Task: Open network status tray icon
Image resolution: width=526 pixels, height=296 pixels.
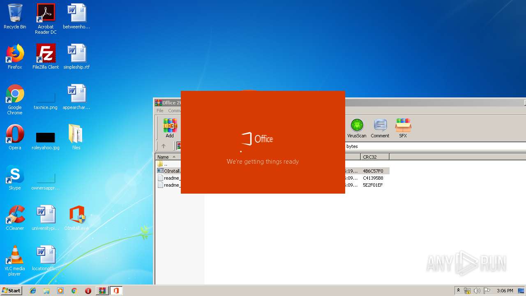Action: point(467,291)
